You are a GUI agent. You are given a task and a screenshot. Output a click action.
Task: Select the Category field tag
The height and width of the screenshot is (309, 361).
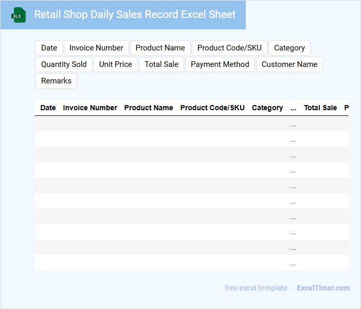pyautogui.click(x=289, y=48)
